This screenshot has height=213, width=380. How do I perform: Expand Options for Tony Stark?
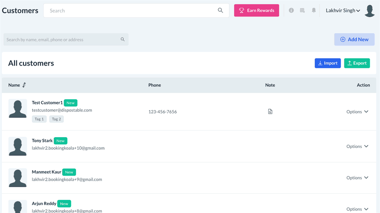357,146
